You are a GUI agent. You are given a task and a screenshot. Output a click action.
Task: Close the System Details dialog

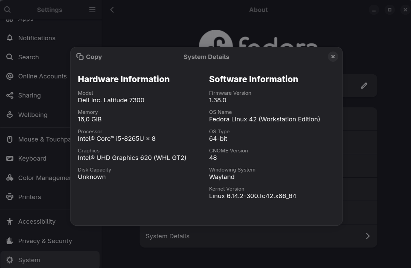pos(333,57)
